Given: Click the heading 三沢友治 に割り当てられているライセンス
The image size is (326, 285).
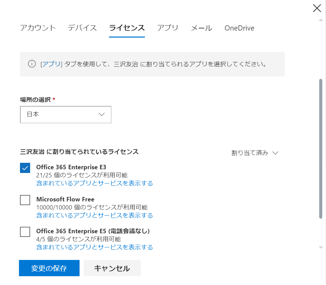Looking at the screenshot, I should point(79,152).
